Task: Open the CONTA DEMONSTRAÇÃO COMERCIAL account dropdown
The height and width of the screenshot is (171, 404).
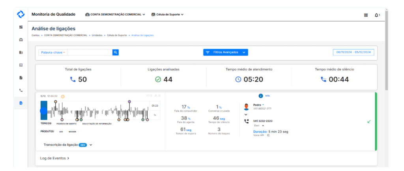Action: 115,15
